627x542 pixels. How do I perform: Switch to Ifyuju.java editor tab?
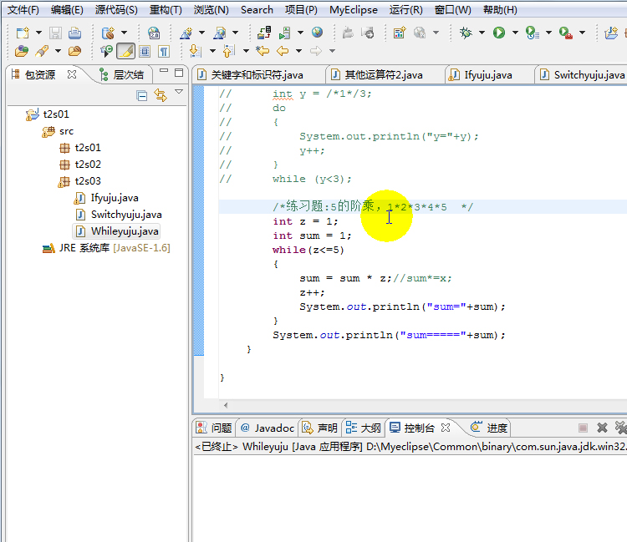click(488, 74)
